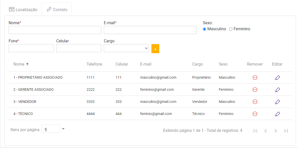Image resolution: width=298 pixels, height=148 pixels.
Task: Remove the Gerente Associado contact row
Action: tap(255, 90)
